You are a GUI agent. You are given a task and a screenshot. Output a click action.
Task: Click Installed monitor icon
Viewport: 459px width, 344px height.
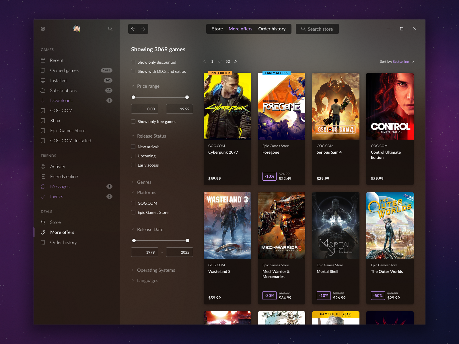[x=43, y=80]
